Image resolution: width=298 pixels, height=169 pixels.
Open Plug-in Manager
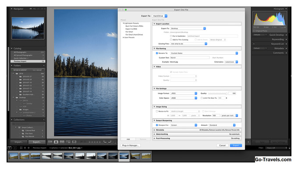pyautogui.click(x=131, y=145)
